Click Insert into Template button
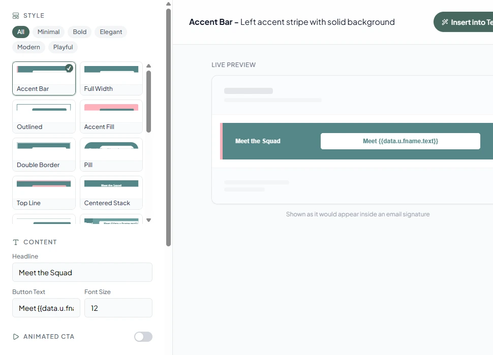This screenshot has width=493, height=355. pos(463,22)
